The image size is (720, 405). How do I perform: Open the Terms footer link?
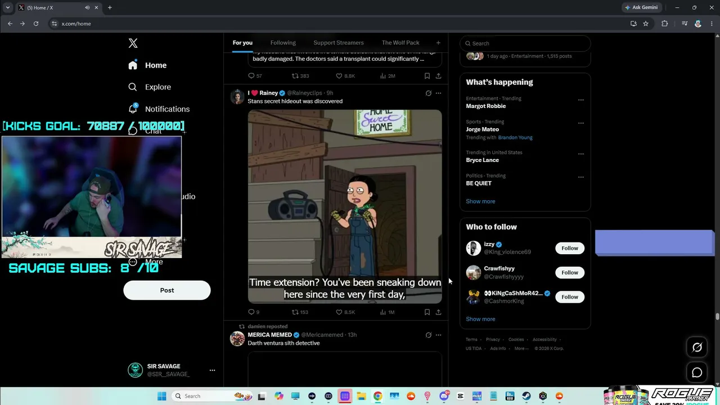pos(471,340)
